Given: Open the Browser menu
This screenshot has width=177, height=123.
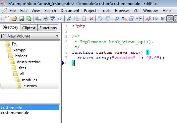Looking at the screenshot, I should click(122, 11).
